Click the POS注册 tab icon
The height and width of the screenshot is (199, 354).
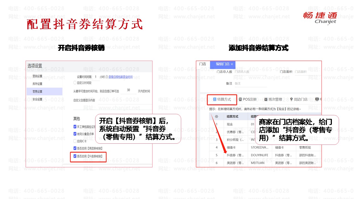pyautogui.click(x=240, y=99)
